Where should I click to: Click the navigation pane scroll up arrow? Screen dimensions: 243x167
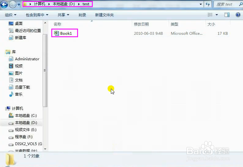45,23
